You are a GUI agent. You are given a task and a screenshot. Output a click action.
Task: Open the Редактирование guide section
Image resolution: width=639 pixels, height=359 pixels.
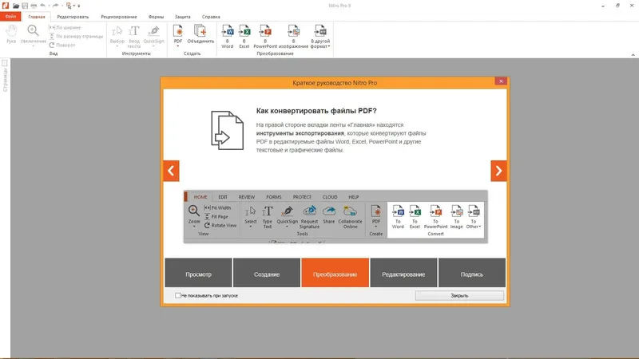(x=403, y=273)
